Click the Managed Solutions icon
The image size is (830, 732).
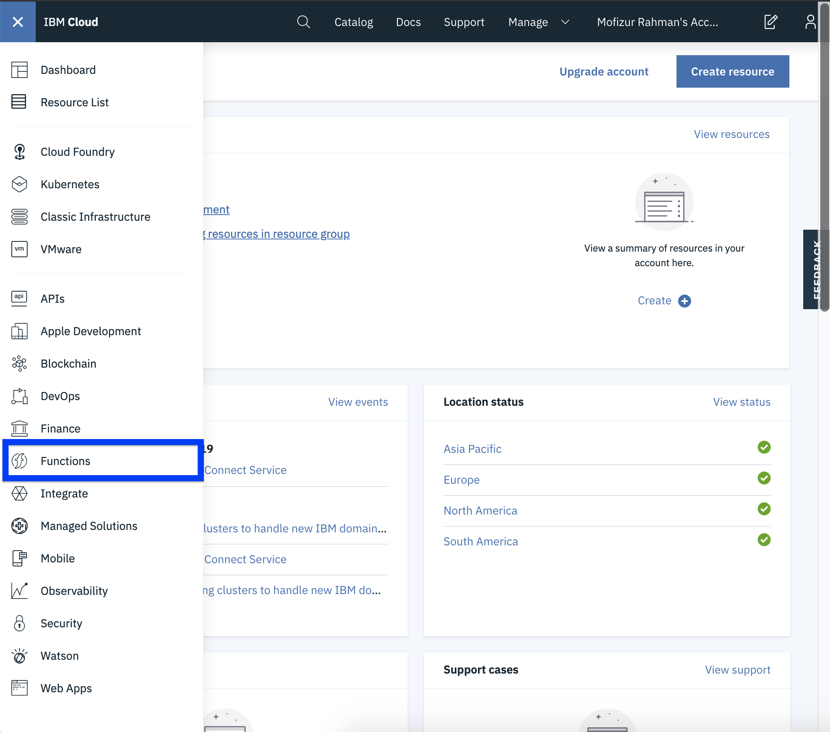pyautogui.click(x=19, y=526)
